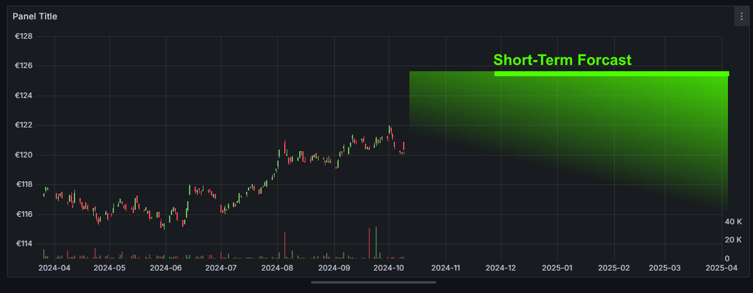The image size is (753, 293).
Task: Select the 2025-02 x-axis date label
Action: tap(613, 267)
